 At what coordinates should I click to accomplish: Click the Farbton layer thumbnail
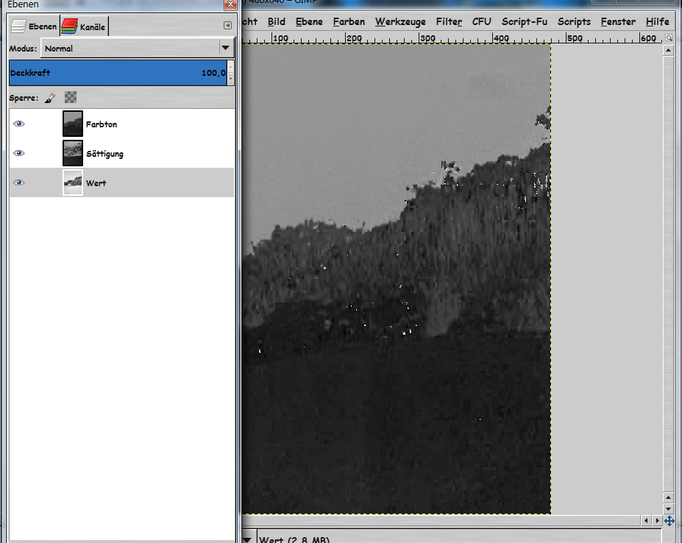[73, 124]
